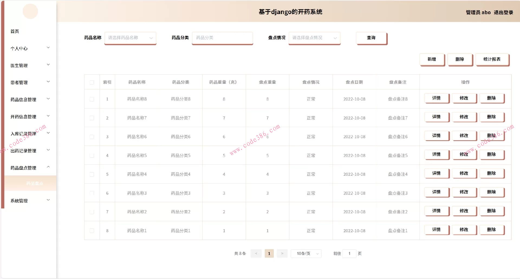Screen dimensions: 520x279
Task: Expand the 医生管理 menu
Action: 18,65
